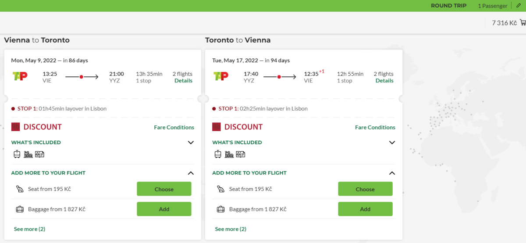Open Details for the Vienna to Toronto flight
This screenshot has height=243, width=526.
(x=183, y=81)
